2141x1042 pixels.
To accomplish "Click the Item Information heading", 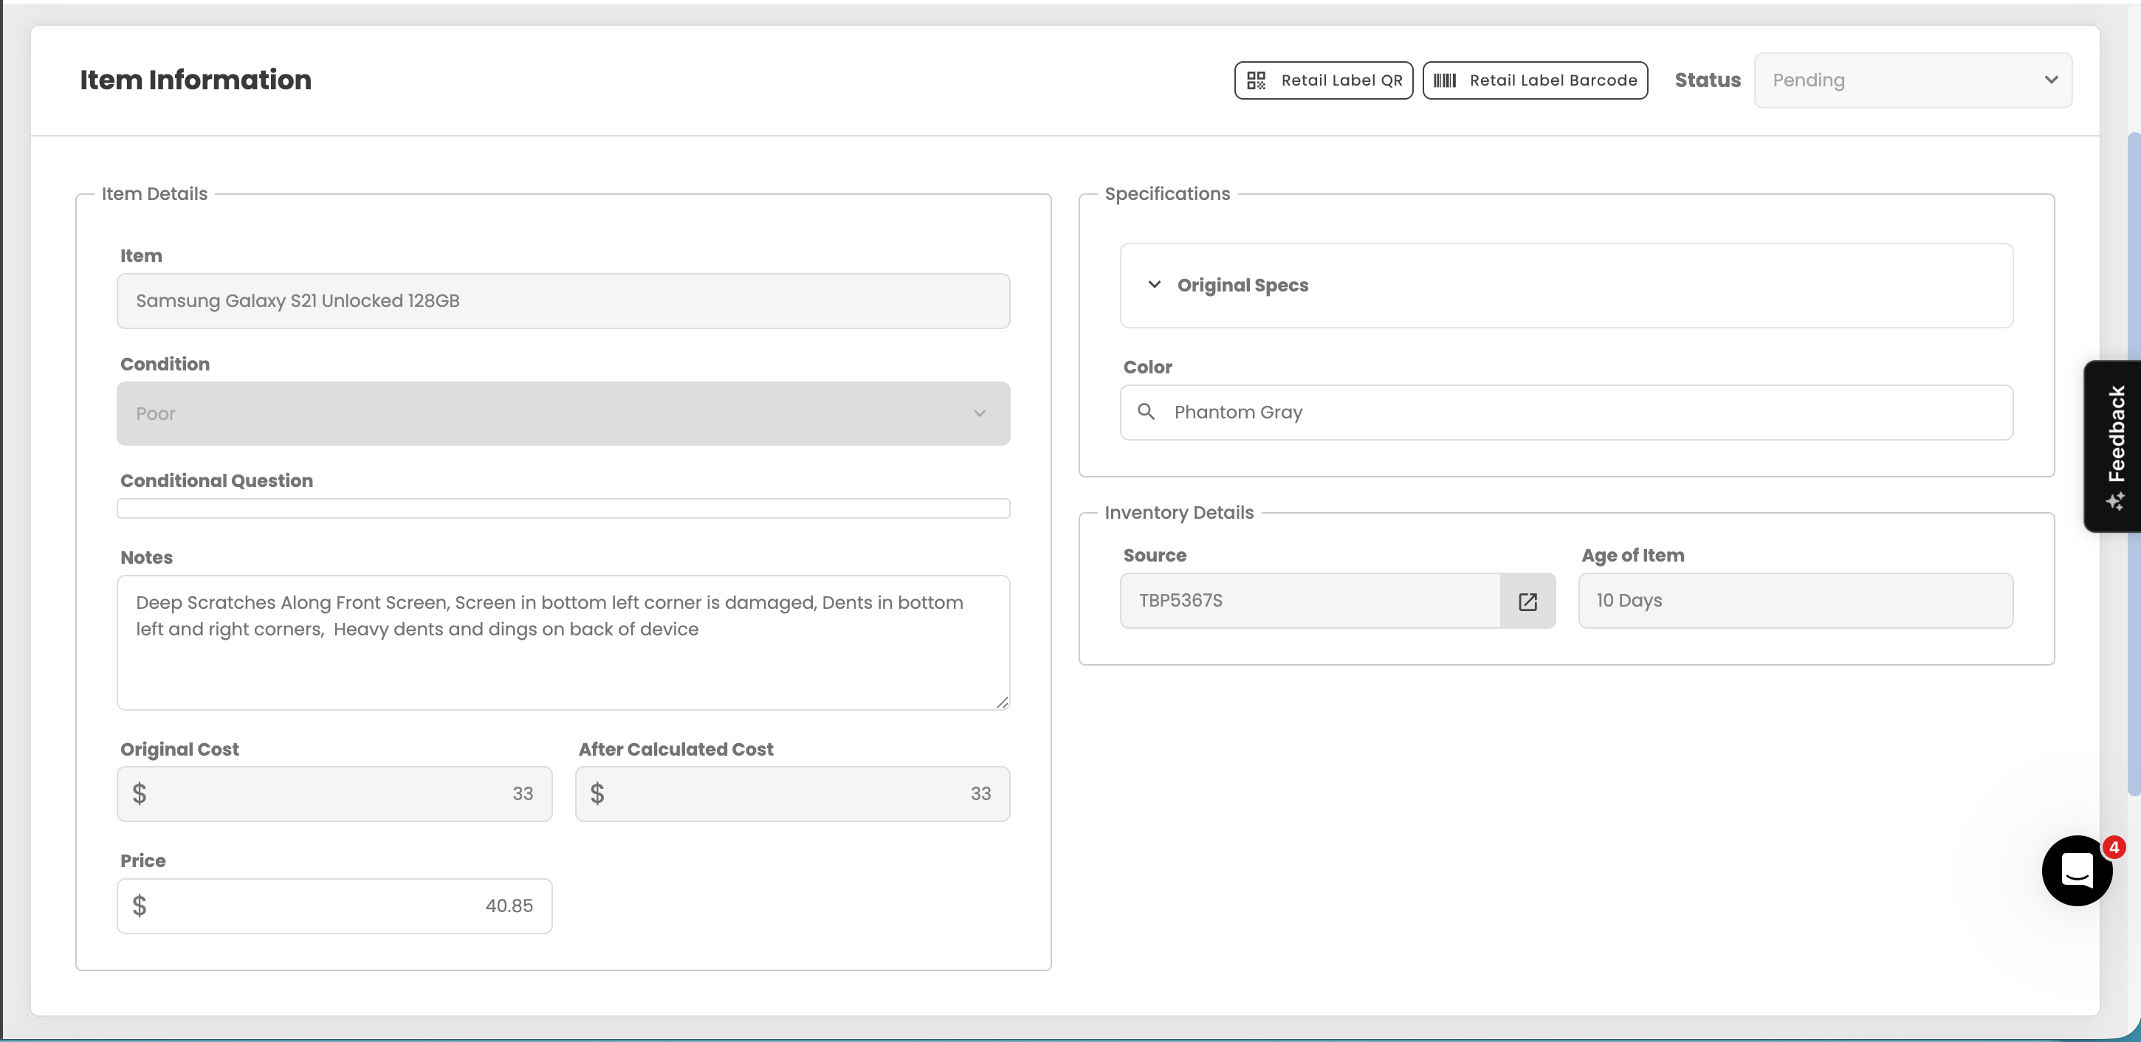I will (x=196, y=80).
